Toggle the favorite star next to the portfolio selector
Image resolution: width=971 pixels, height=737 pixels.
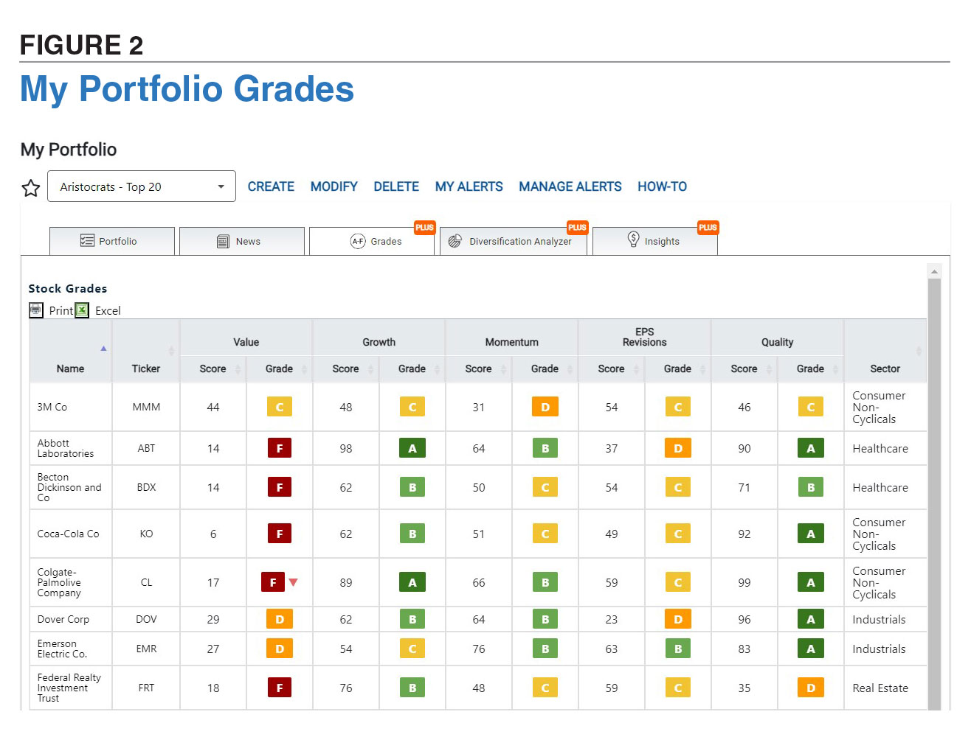pyautogui.click(x=30, y=187)
